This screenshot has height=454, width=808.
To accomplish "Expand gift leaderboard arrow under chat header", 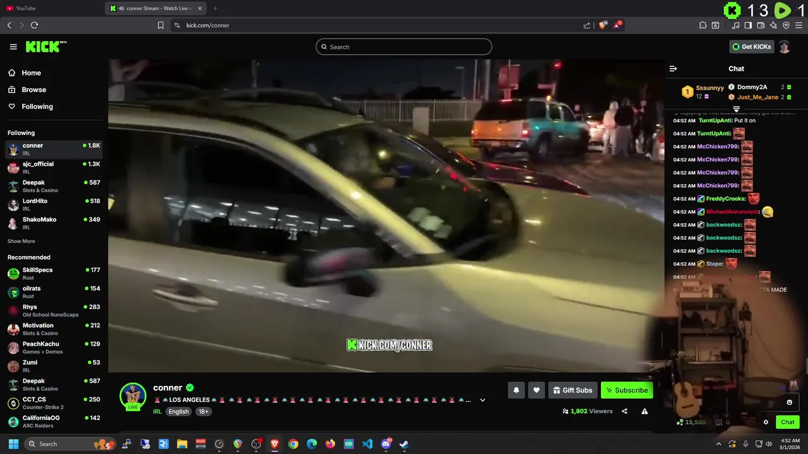I will pos(736,109).
